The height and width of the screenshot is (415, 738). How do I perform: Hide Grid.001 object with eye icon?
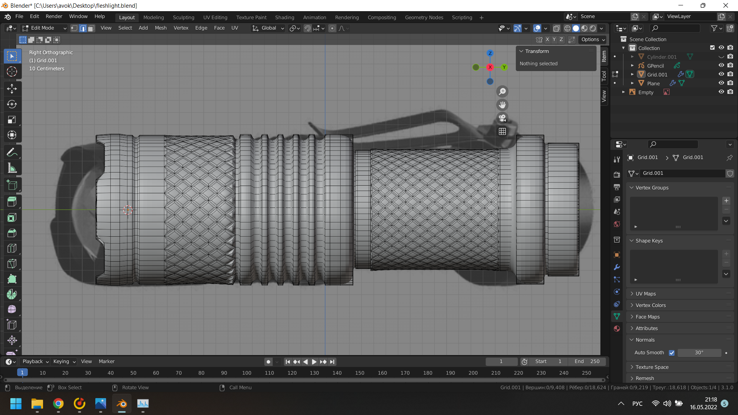[x=721, y=75]
